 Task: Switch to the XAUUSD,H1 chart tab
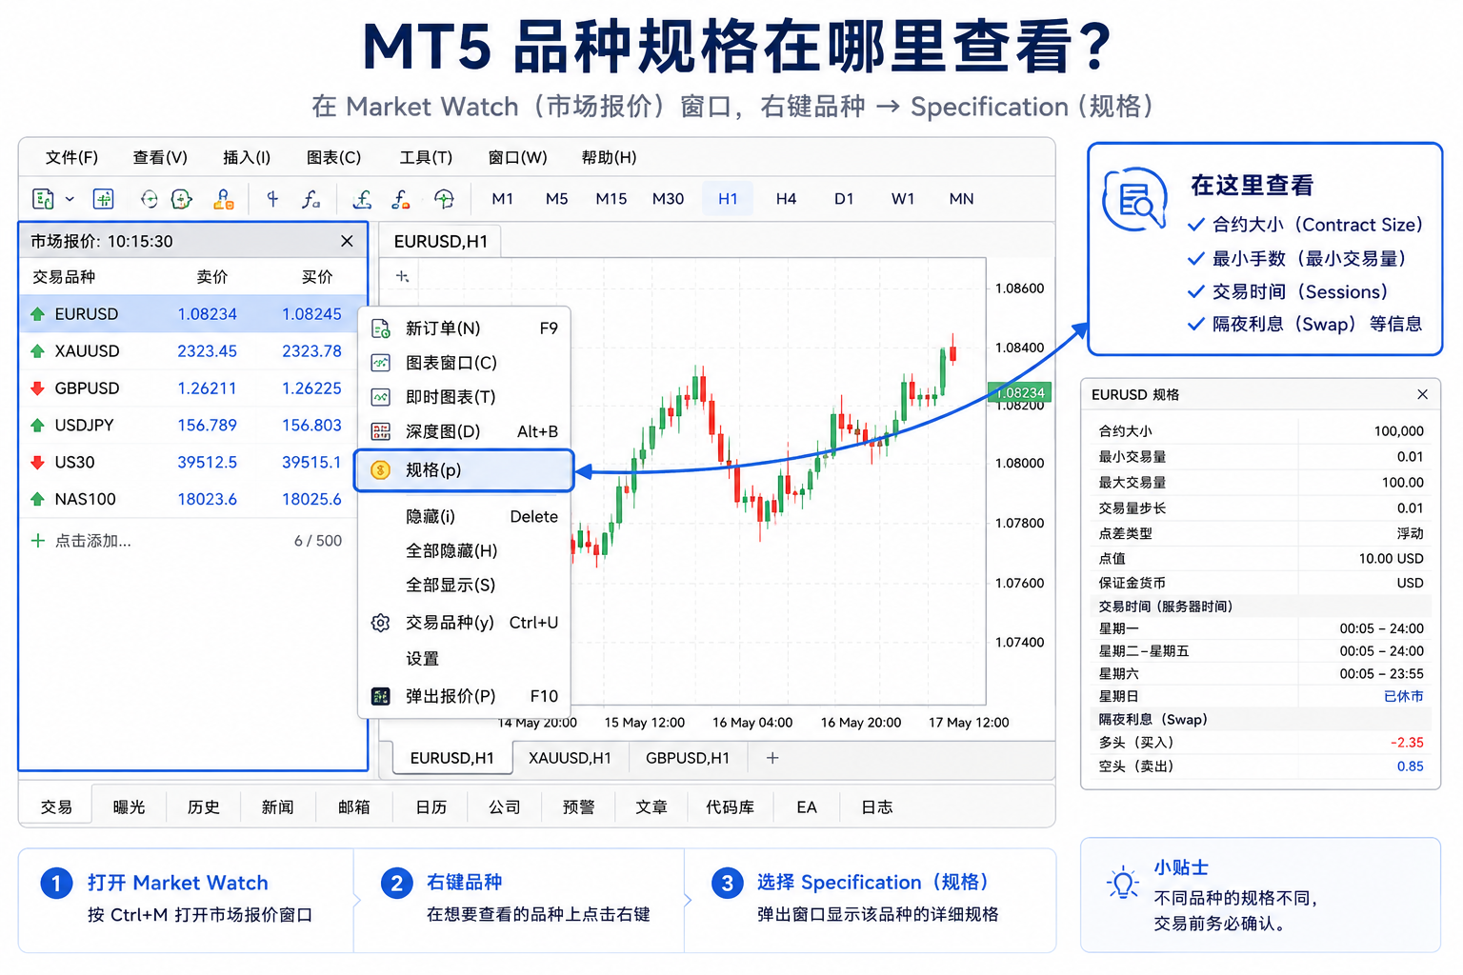point(570,758)
